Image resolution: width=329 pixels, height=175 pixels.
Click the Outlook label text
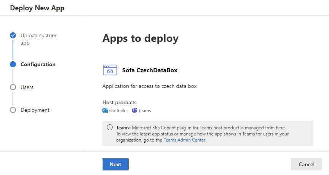(x=117, y=111)
